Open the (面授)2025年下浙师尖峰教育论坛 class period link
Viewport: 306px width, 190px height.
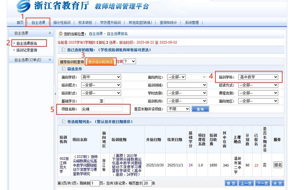(127, 165)
